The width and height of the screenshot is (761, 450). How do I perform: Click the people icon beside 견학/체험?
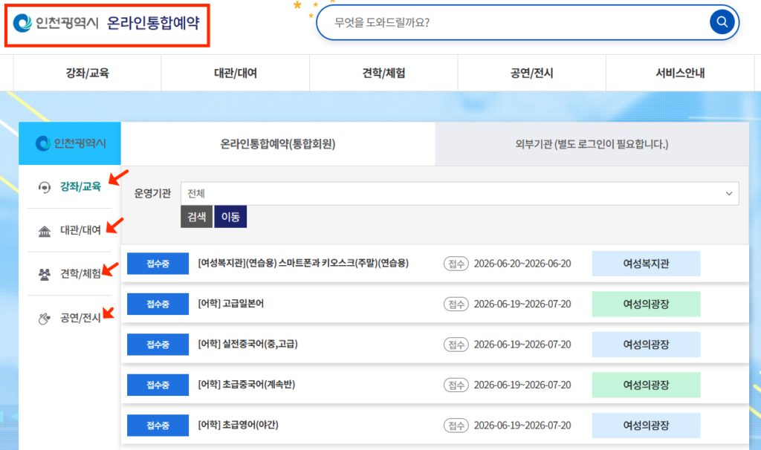coord(44,275)
